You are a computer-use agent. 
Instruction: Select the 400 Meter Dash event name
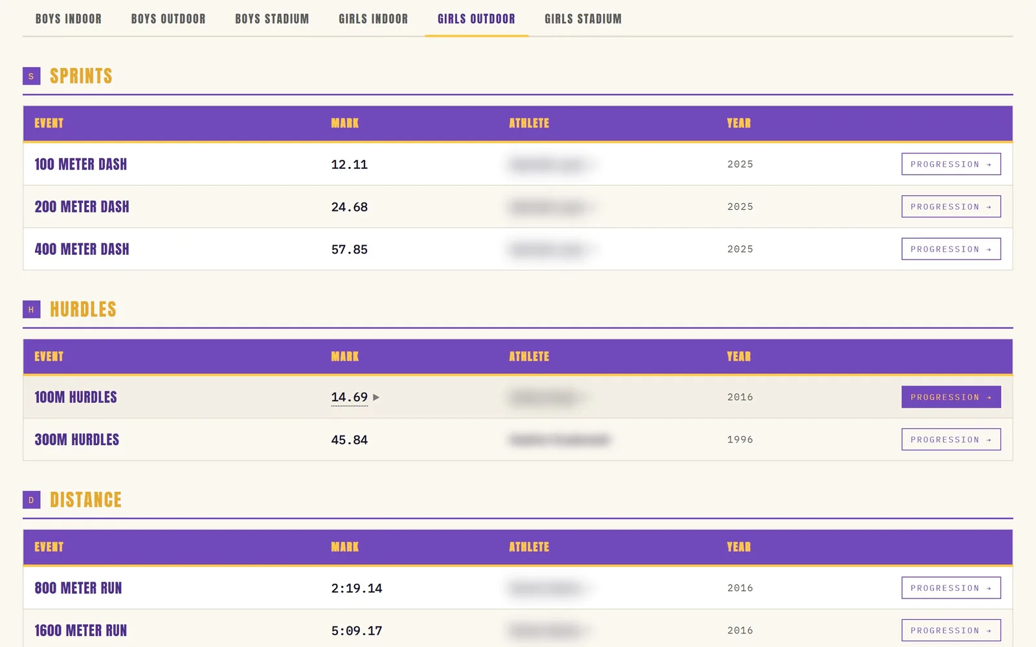(82, 249)
